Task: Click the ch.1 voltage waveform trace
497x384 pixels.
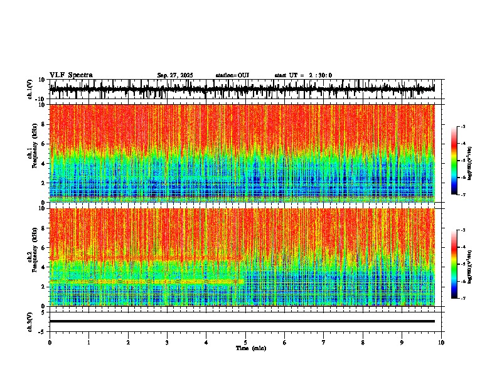Action: point(242,89)
